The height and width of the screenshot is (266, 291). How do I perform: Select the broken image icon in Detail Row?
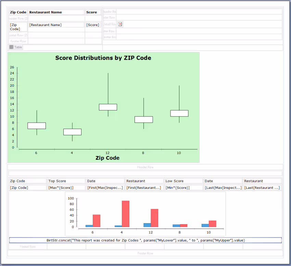point(120,24)
